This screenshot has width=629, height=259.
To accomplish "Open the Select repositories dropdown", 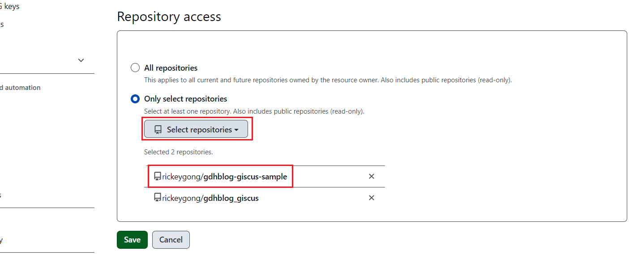I will coord(196,130).
